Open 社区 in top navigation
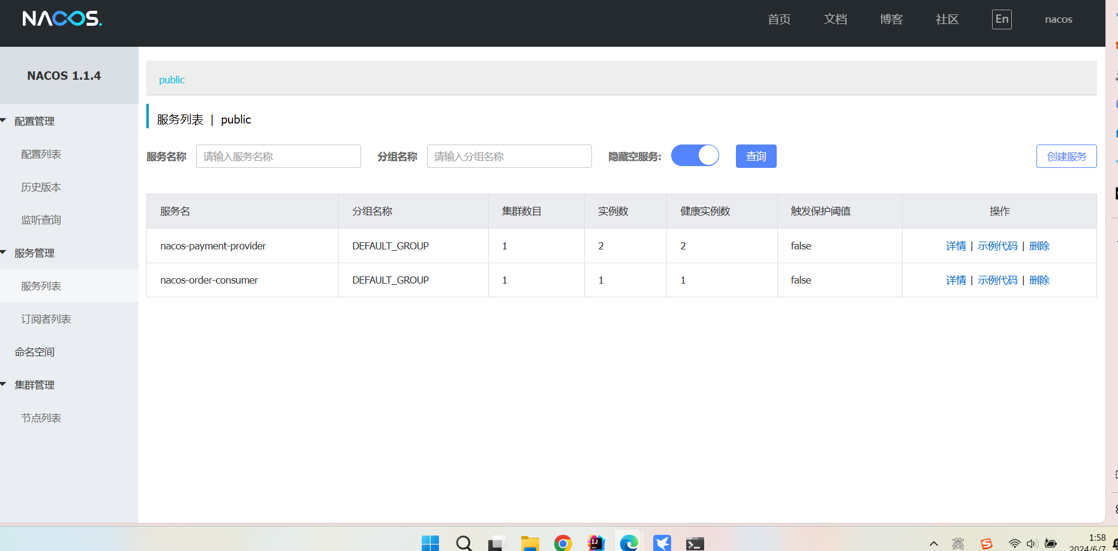The height and width of the screenshot is (551, 1118). (947, 19)
